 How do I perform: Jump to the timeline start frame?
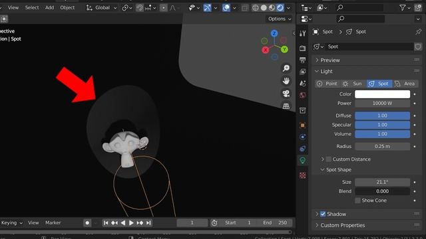tap(106, 223)
